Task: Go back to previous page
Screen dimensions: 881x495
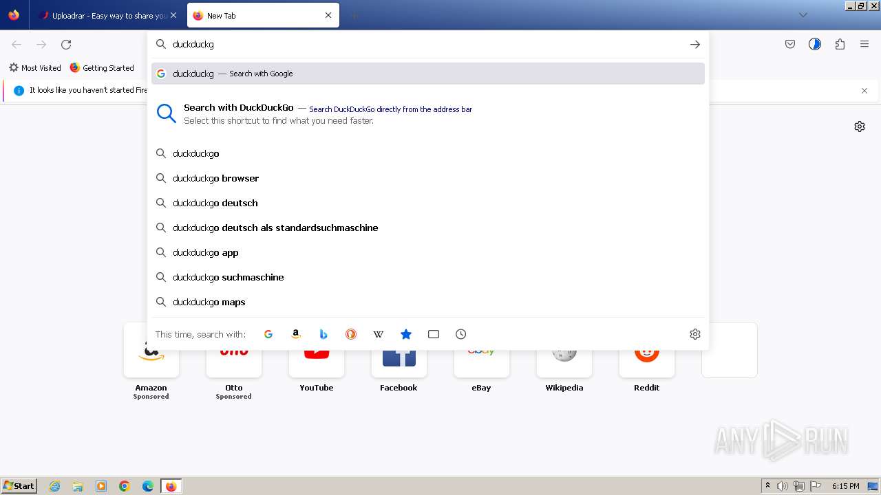Action: click(x=17, y=45)
